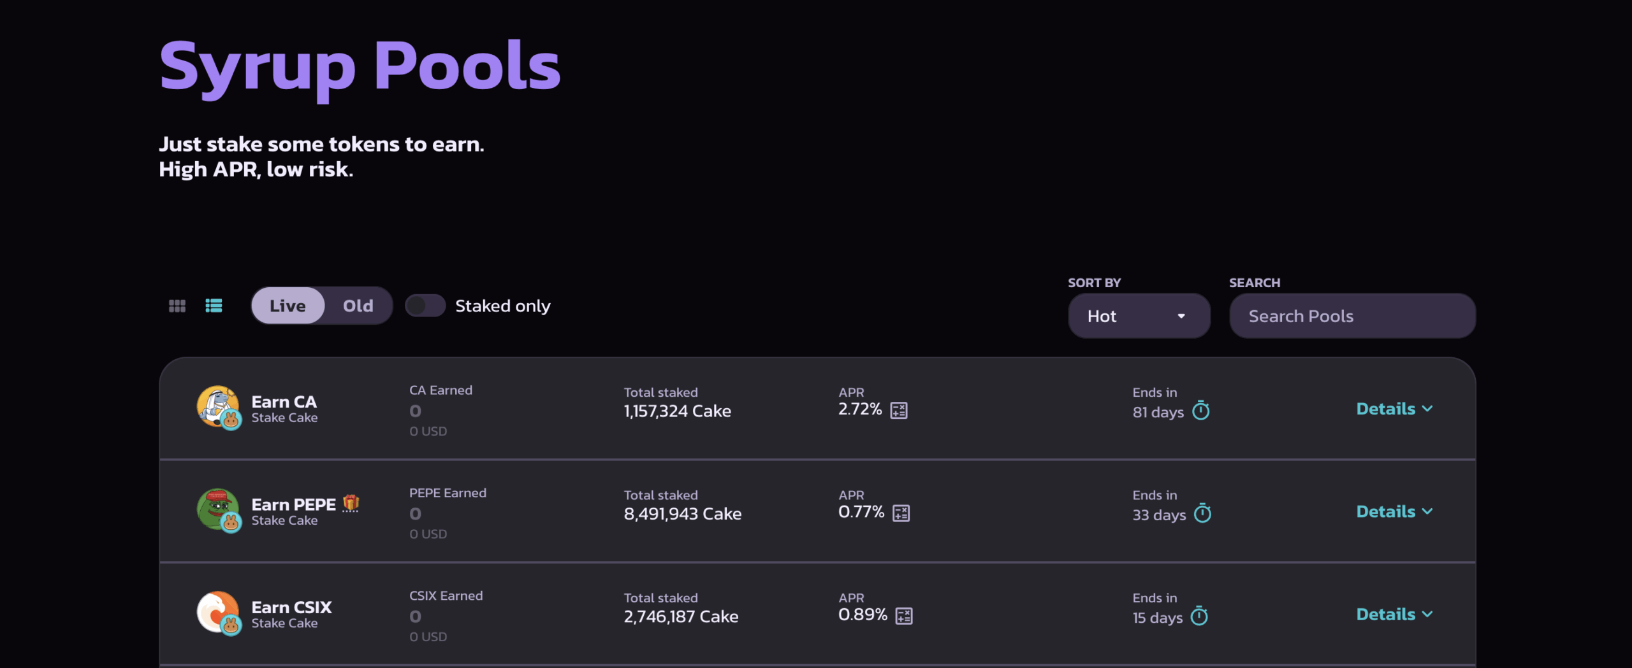The image size is (1632, 668).
Task: Open the APR calculator for the CA pool
Action: [x=900, y=410]
